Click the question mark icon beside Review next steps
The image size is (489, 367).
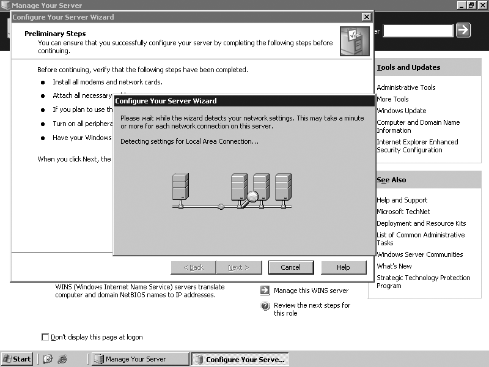[x=265, y=305]
